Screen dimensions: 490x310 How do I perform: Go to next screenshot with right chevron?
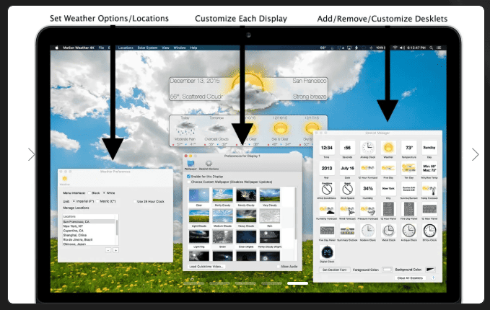tap(476, 154)
